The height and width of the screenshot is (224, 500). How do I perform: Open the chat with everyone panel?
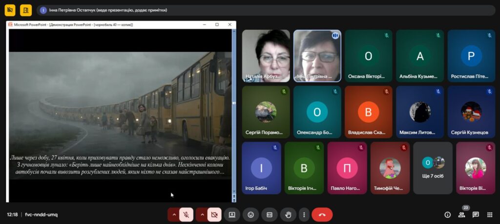tap(476, 214)
